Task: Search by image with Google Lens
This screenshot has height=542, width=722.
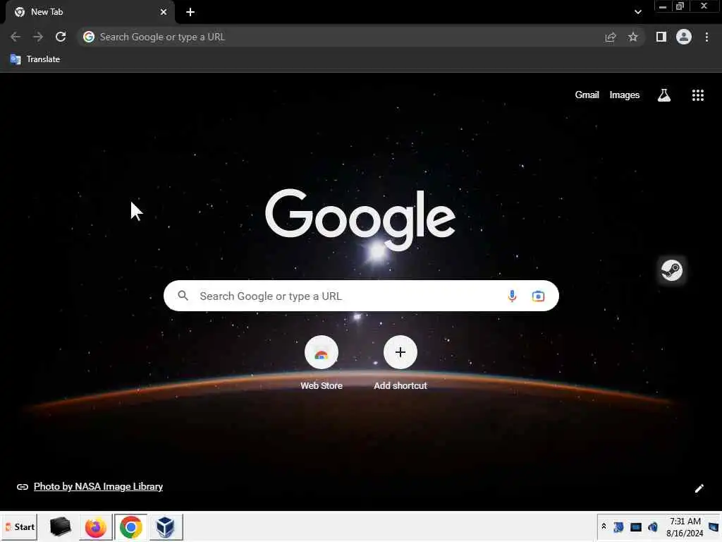Action: (x=538, y=296)
